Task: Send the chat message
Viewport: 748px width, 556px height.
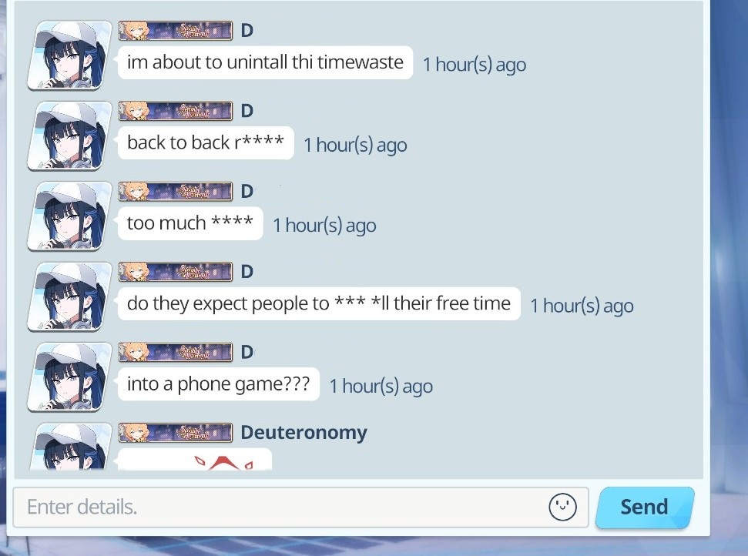Action: point(645,507)
